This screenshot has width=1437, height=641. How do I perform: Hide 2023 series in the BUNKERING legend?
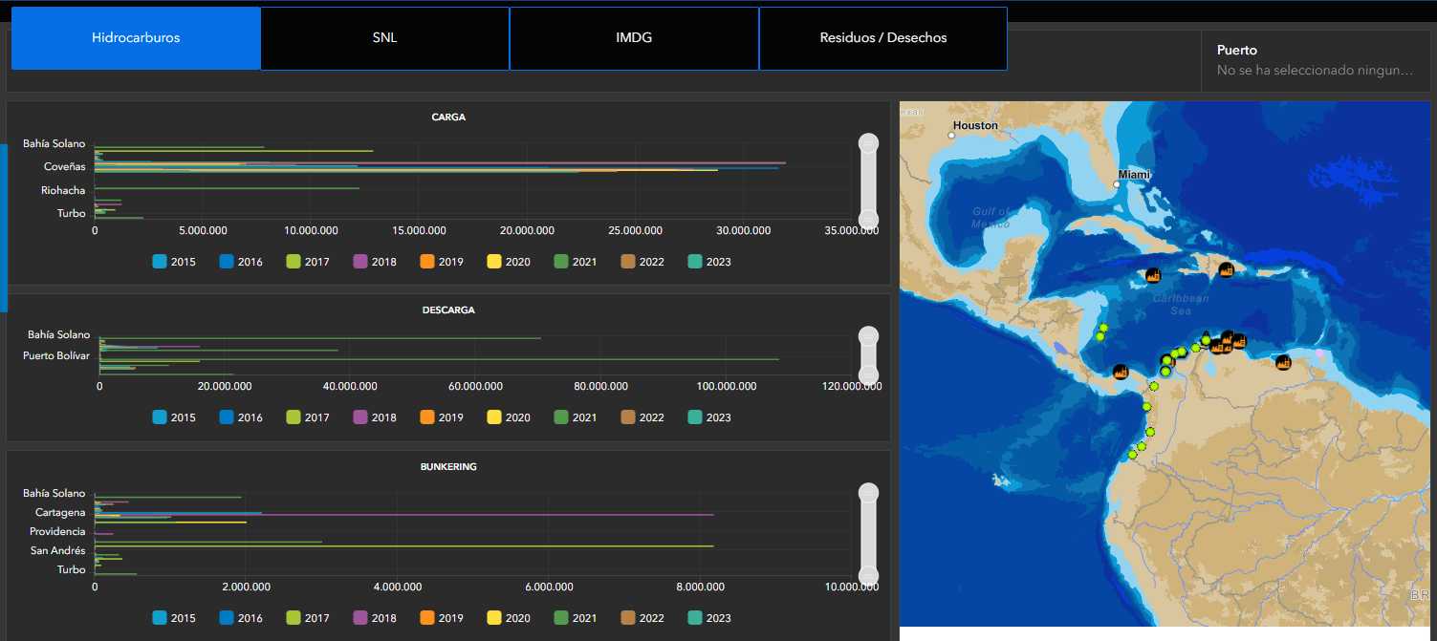709,618
